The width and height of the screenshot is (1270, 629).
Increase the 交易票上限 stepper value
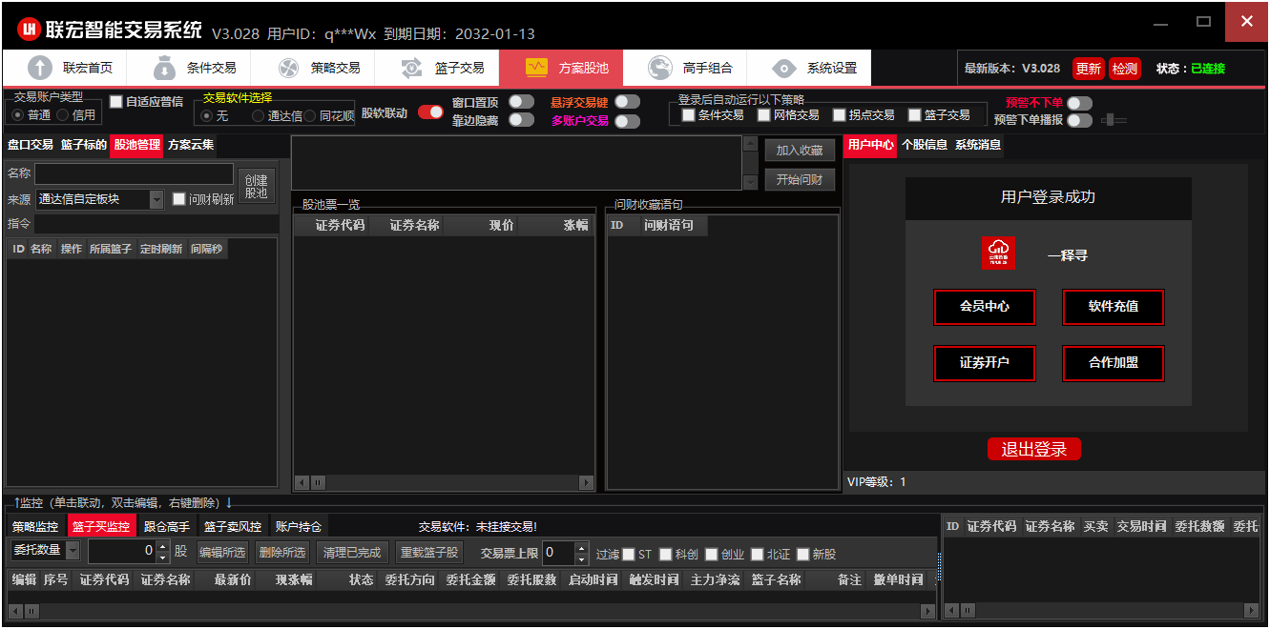pyautogui.click(x=581, y=547)
